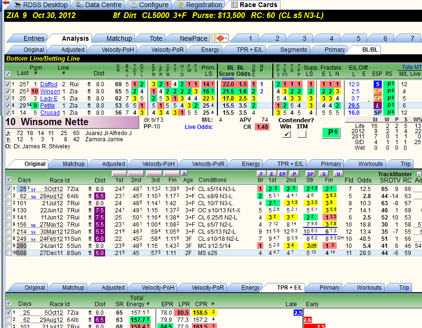The height and width of the screenshot is (328, 422).
Task: Click the Tote MT header link
Action: (x=412, y=67)
